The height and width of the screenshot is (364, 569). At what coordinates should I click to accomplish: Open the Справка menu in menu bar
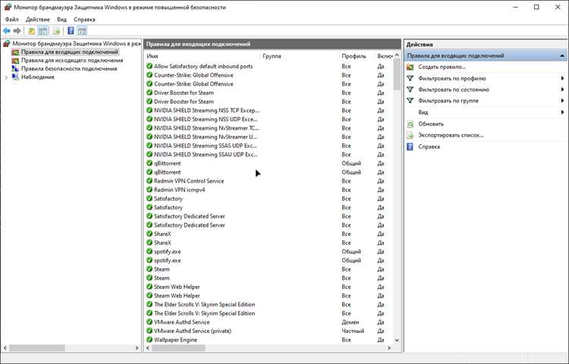(84, 19)
